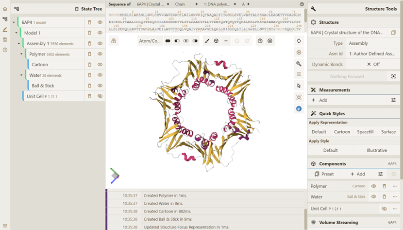The image size is (403, 230).
Task: Open the save session icon in left sidebar
Action: pos(5,40)
